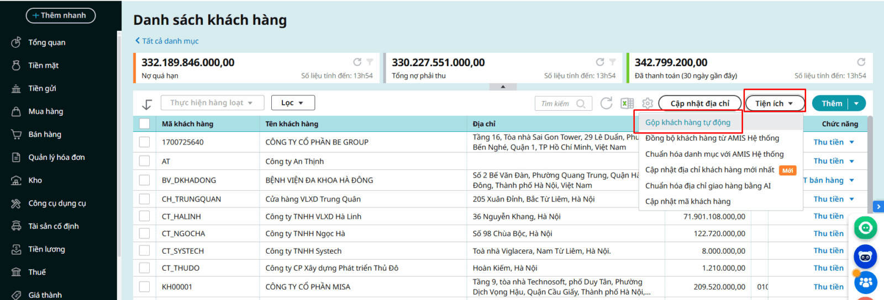The height and width of the screenshot is (300, 884).
Task: Open the table settings gear icon
Action: pyautogui.click(x=648, y=104)
